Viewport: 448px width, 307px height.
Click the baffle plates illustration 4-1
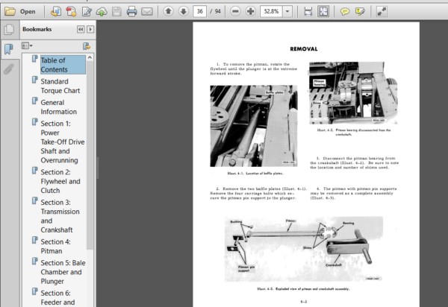pyautogui.click(x=254, y=126)
